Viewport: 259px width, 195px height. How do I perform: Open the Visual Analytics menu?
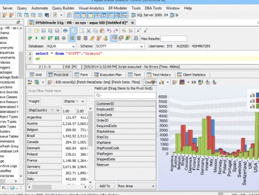(x=91, y=8)
